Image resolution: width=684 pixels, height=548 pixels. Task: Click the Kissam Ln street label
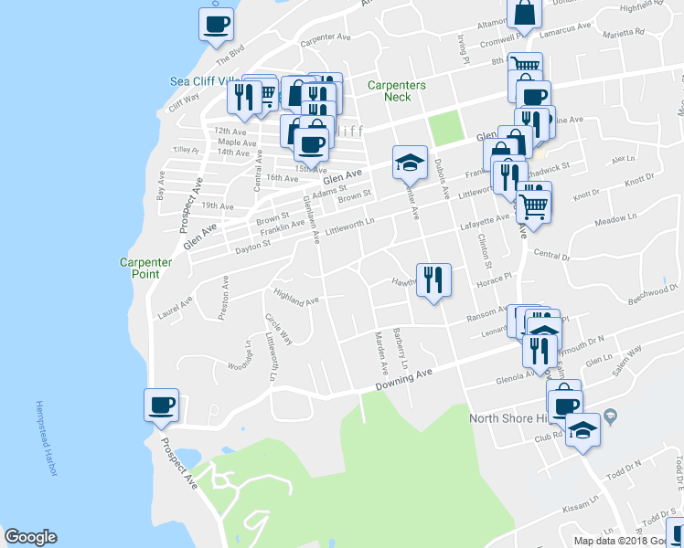pos(581,504)
